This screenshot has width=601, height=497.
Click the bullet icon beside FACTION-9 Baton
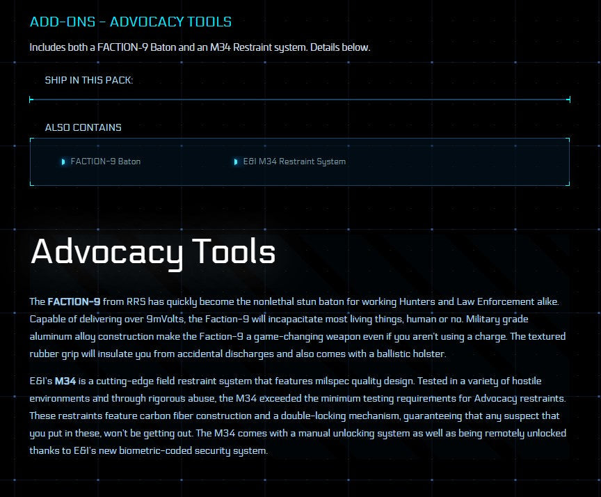point(63,161)
